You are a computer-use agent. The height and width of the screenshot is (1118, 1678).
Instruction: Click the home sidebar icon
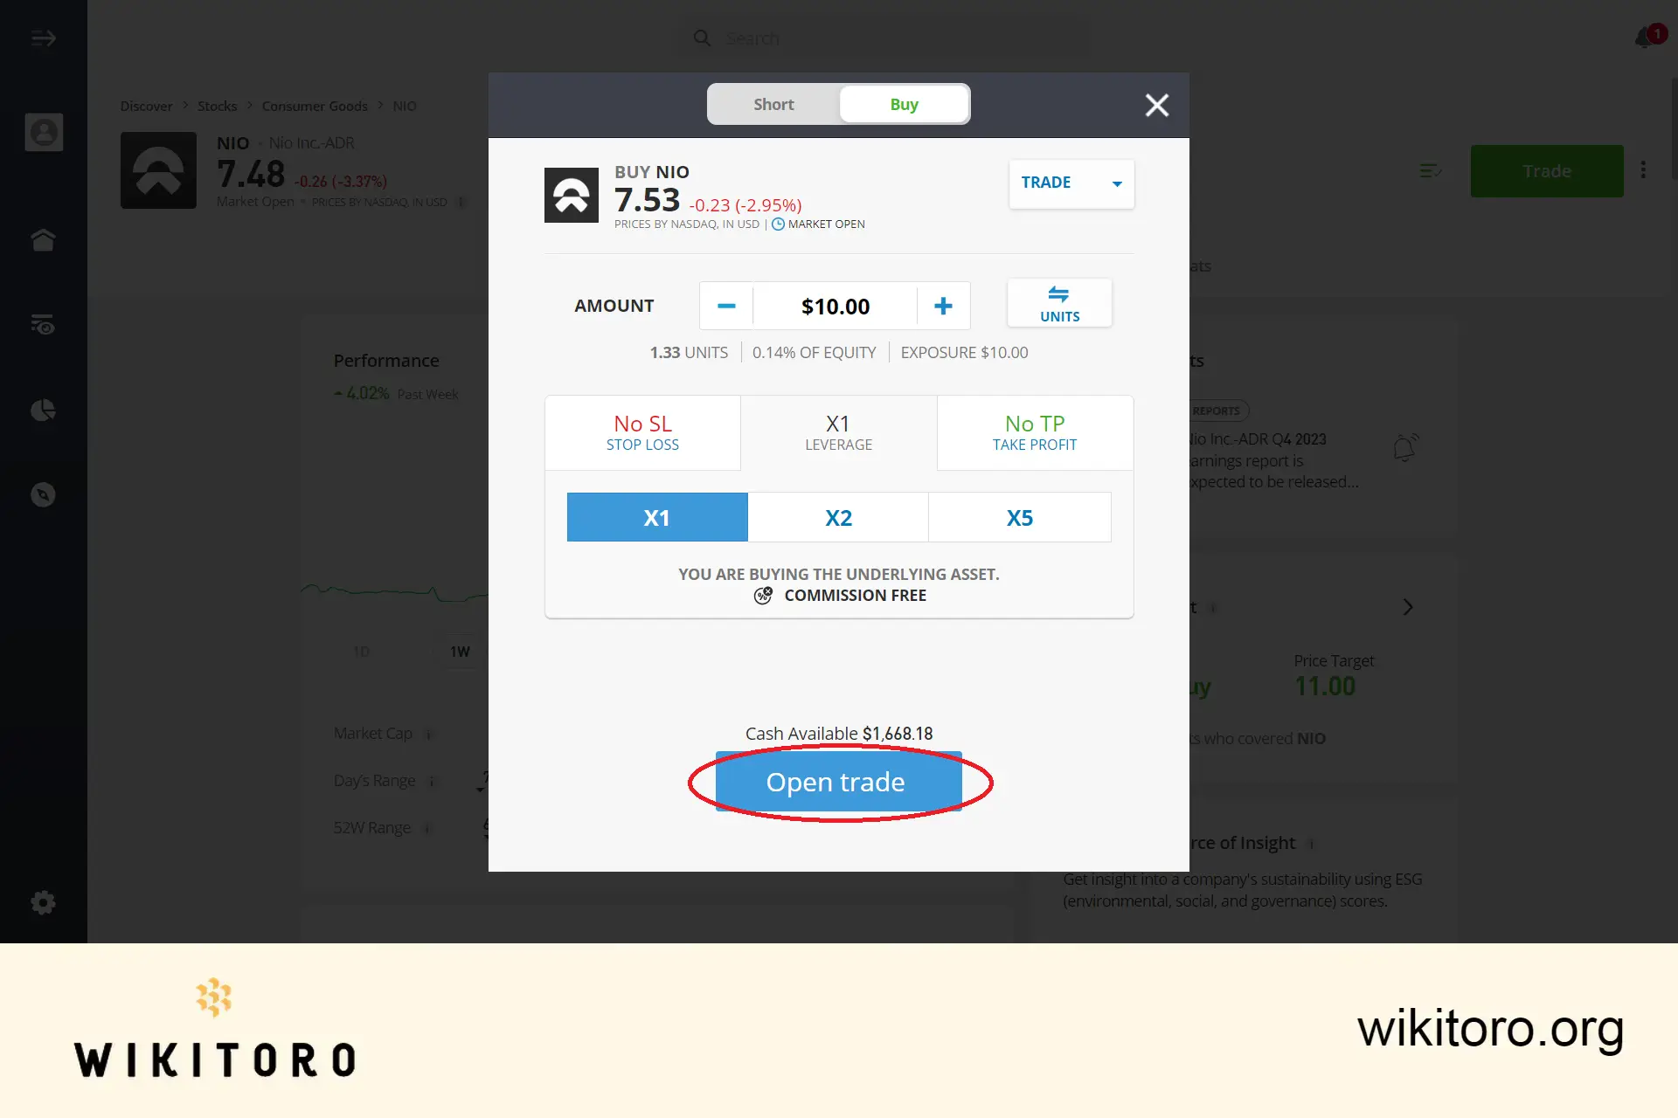44,239
